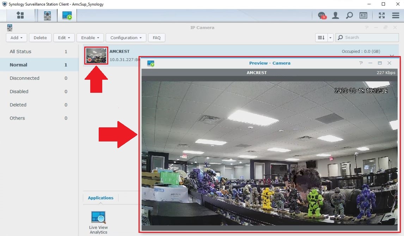Image resolution: width=404 pixels, height=236 pixels.
Task: Open the hamburger options menu
Action: 396,16
